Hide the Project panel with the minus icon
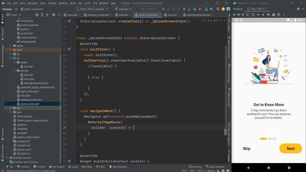This screenshot has height=172, width=306. click(x=59, y=15)
